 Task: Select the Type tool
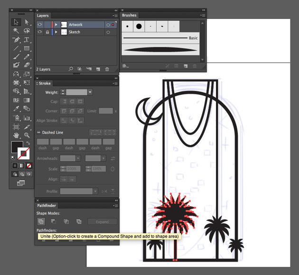click(27, 40)
